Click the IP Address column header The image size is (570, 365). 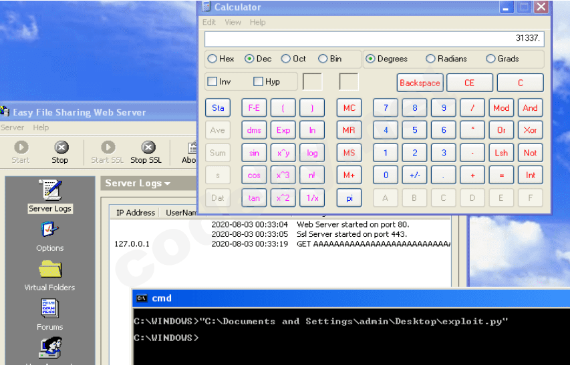pos(135,213)
